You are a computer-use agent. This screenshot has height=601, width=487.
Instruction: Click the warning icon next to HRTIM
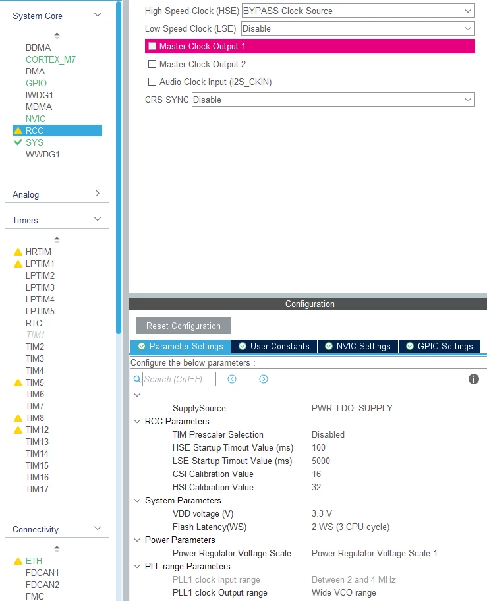click(x=18, y=252)
